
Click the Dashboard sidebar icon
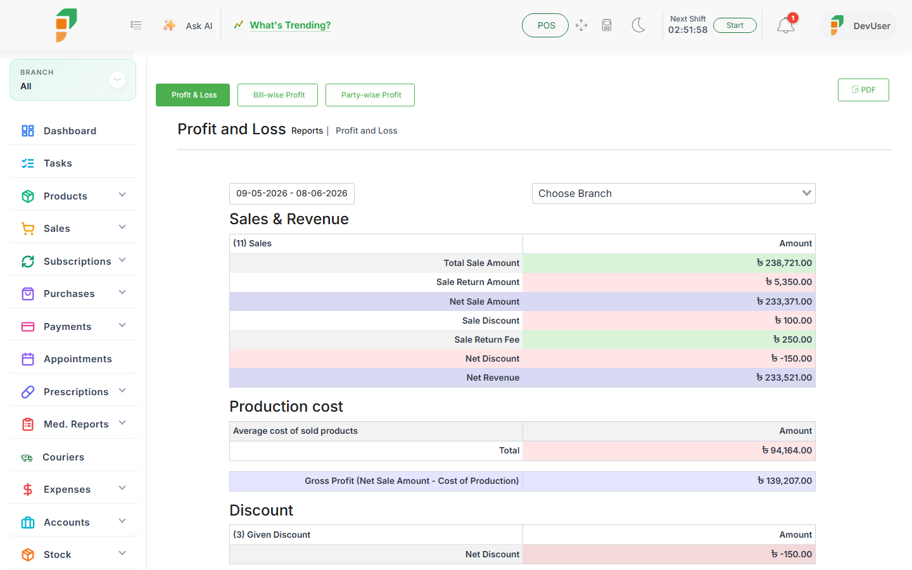[28, 131]
